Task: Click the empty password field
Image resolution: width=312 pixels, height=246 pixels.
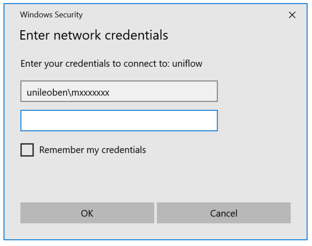Action: (119, 121)
